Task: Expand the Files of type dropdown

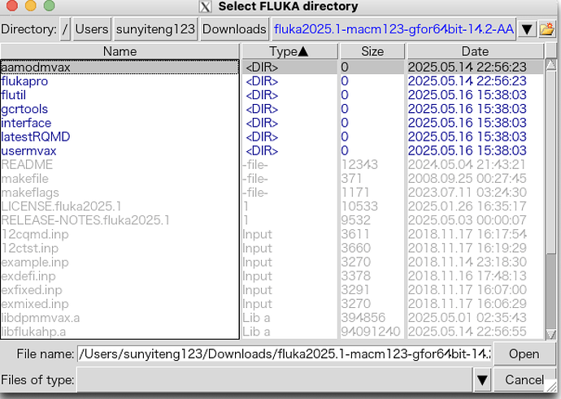Action: coord(482,380)
